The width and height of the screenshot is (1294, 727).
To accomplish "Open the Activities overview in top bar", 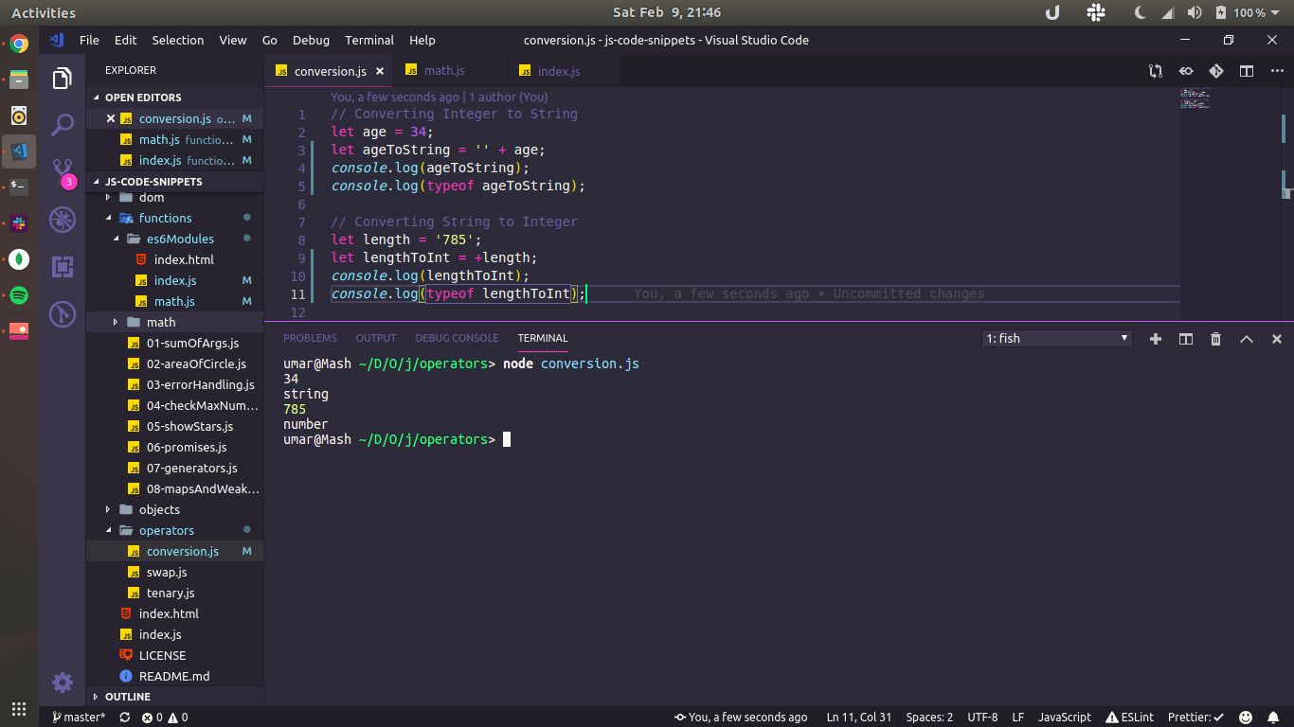I will point(44,13).
